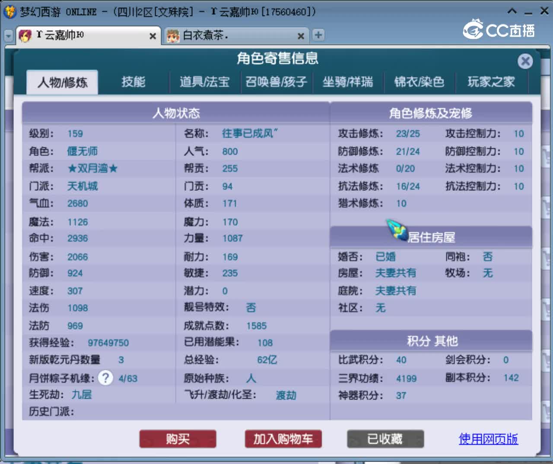
Task: Click the 总经验 value 62亿
Action: [267, 359]
